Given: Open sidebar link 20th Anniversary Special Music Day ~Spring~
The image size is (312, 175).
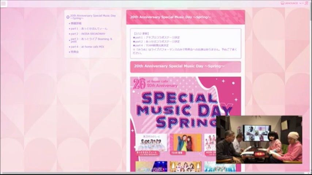Looking at the screenshot, I should [x=93, y=17].
